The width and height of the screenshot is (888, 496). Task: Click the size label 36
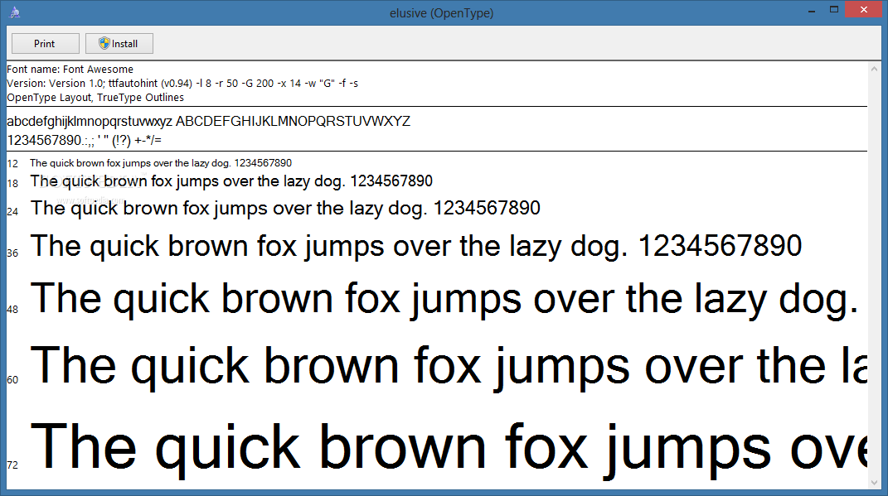[x=12, y=253]
